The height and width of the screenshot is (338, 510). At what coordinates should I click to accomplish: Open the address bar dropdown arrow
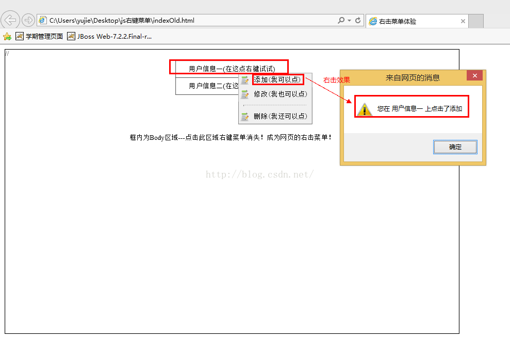pyautogui.click(x=349, y=21)
